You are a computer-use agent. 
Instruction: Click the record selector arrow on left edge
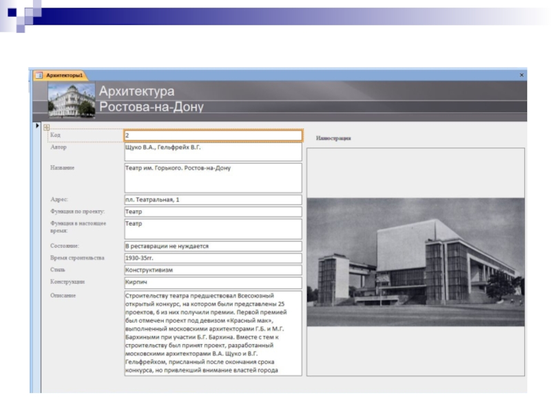(37, 126)
